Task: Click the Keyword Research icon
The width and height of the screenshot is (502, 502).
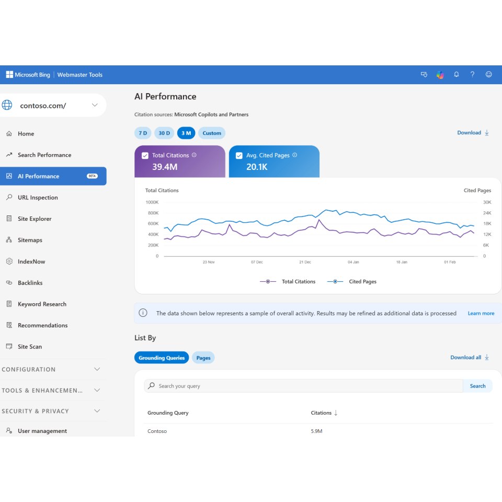Action: pos(9,304)
